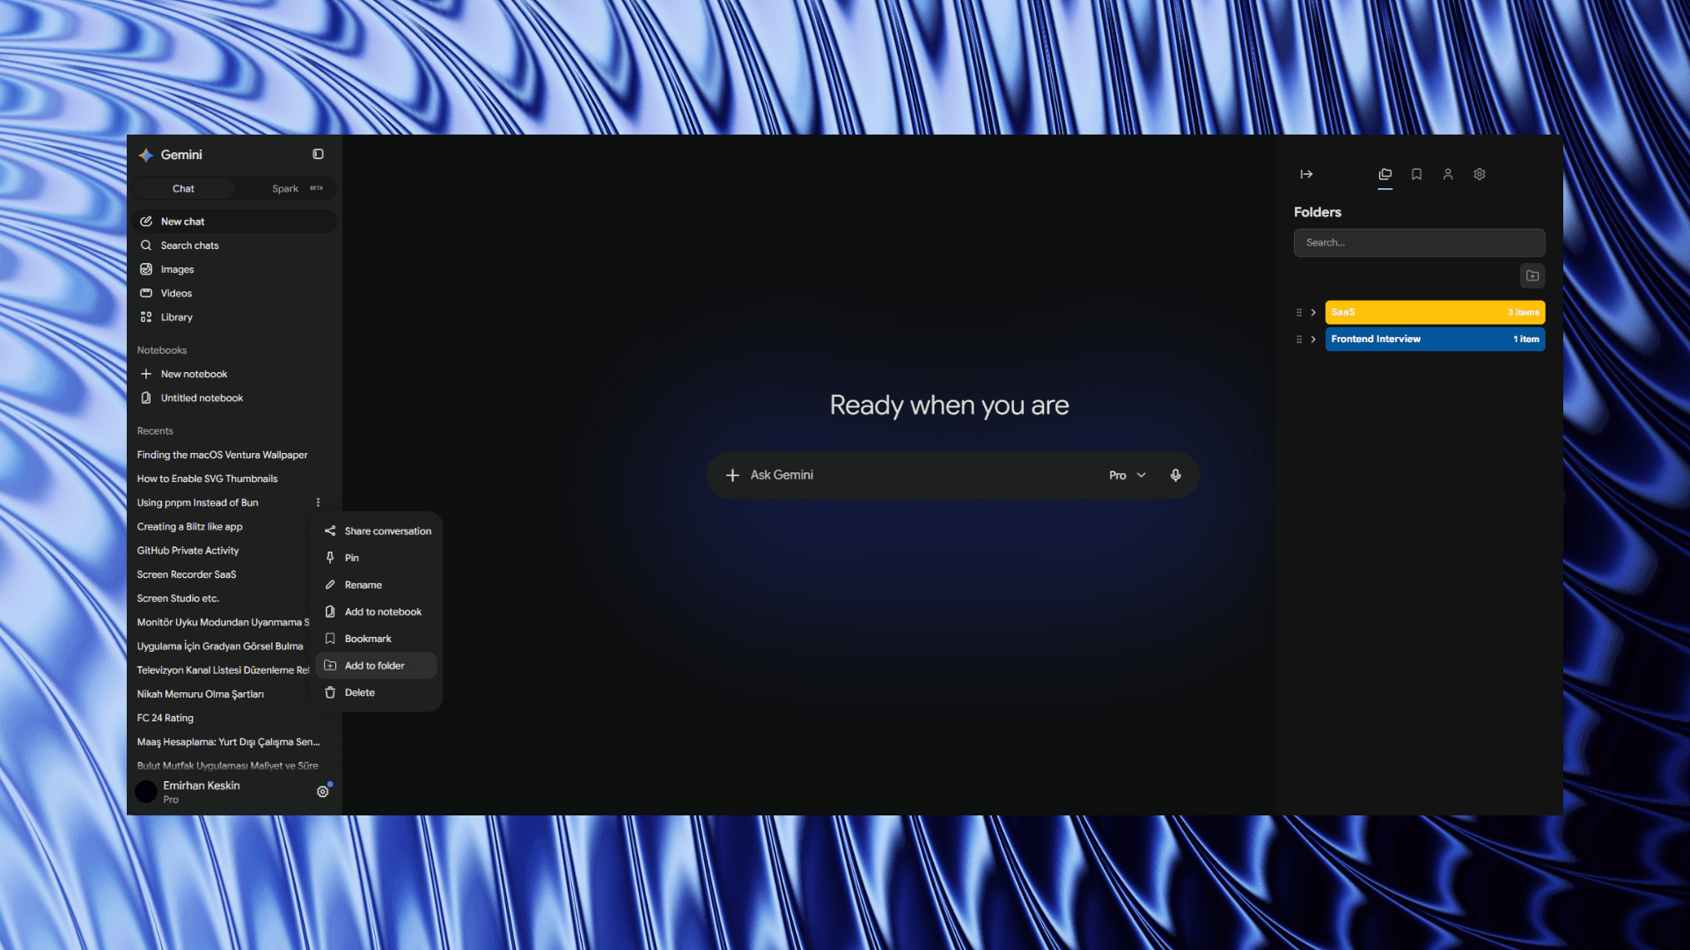Open Emirhan Keskin account profile
The width and height of the screenshot is (1690, 950).
187,792
